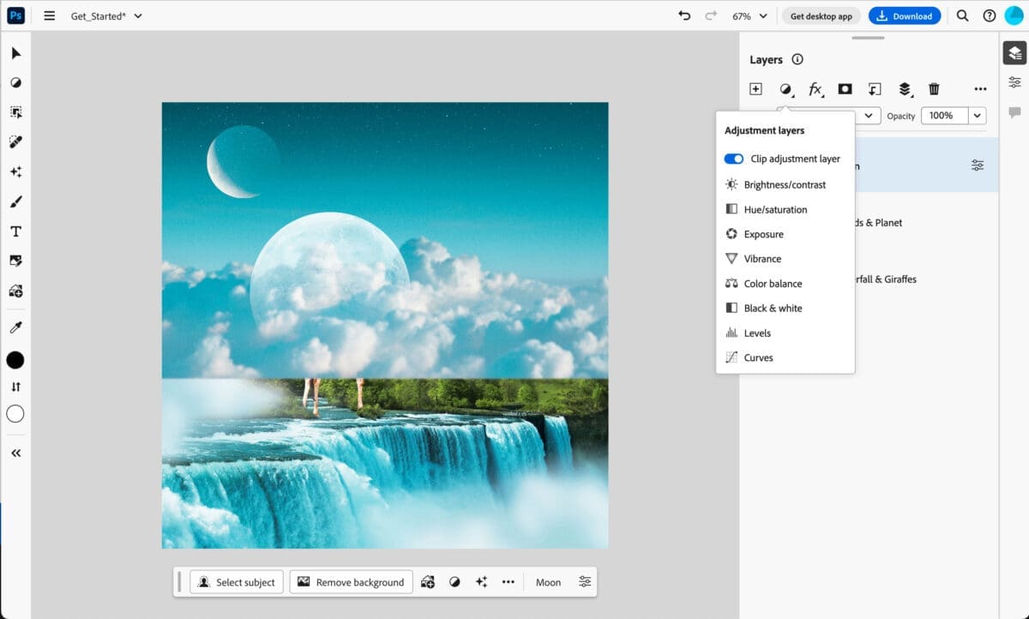
Task: Click adjustment layer half-circle icon in Layers panel
Action: click(785, 89)
